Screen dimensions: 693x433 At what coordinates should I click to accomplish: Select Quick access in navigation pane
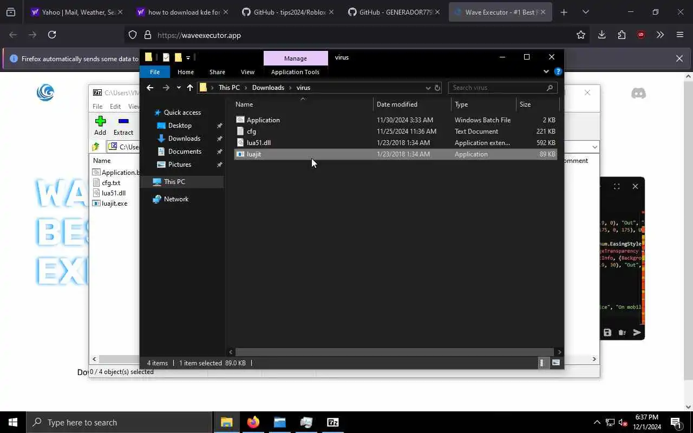tap(182, 113)
